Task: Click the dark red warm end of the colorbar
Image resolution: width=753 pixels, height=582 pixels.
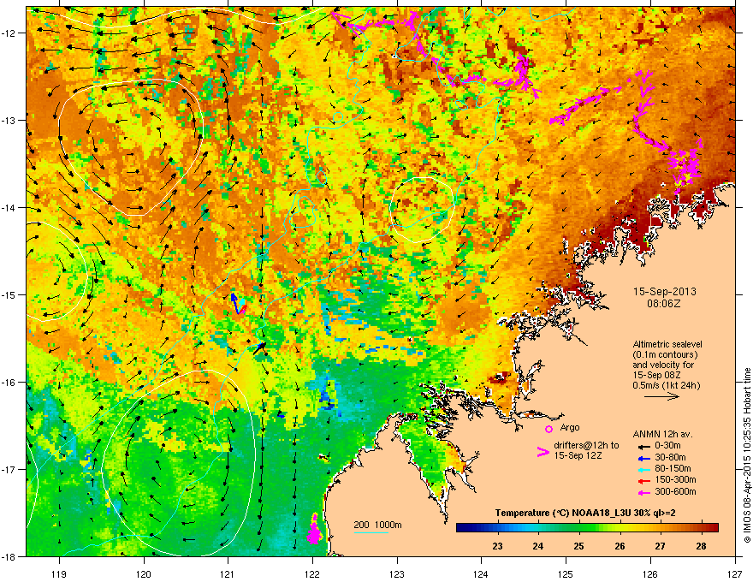Action: click(713, 528)
